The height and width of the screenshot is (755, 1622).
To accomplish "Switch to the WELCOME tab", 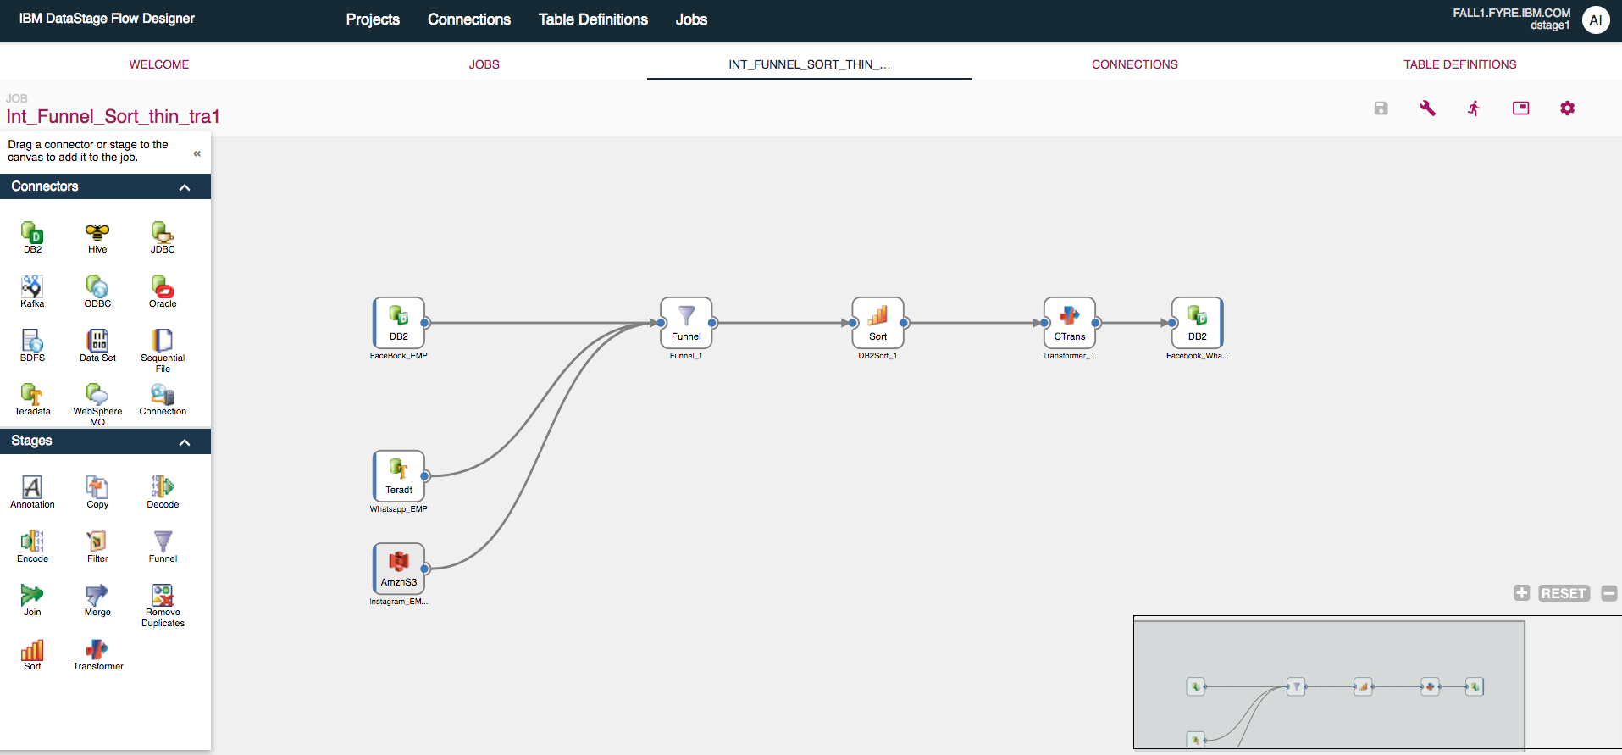I will tap(159, 64).
